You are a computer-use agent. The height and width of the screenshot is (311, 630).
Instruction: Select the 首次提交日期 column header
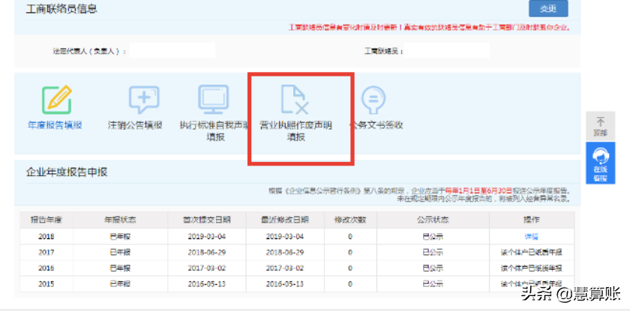pyautogui.click(x=207, y=220)
